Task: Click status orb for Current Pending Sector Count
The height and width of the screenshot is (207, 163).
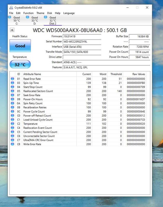Action: click(x=12, y=132)
